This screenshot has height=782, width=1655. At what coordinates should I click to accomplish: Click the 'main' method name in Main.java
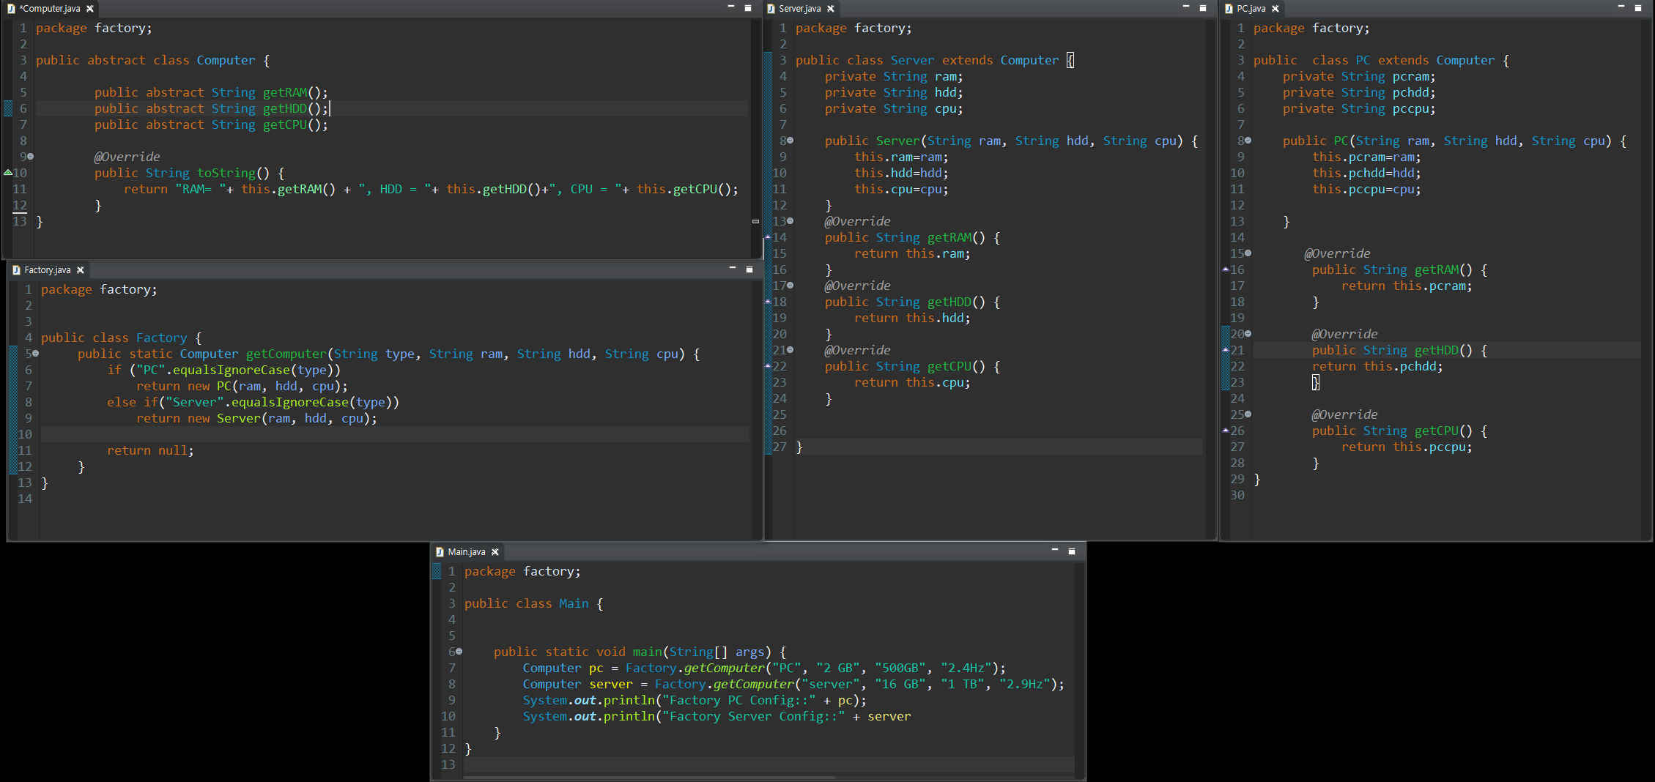(648, 652)
